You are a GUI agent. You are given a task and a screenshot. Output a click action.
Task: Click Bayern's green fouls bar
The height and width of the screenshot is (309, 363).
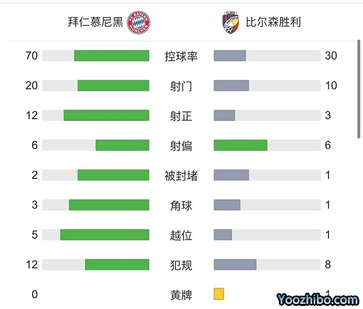click(x=117, y=265)
